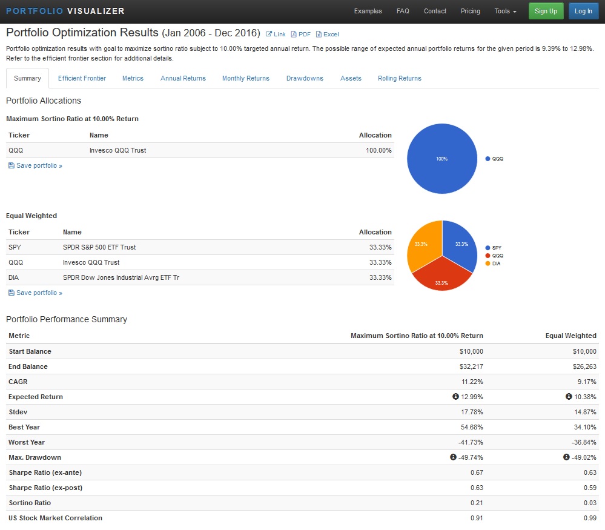605x530 pixels.
Task: Switch to the Metrics tab
Action: [133, 78]
